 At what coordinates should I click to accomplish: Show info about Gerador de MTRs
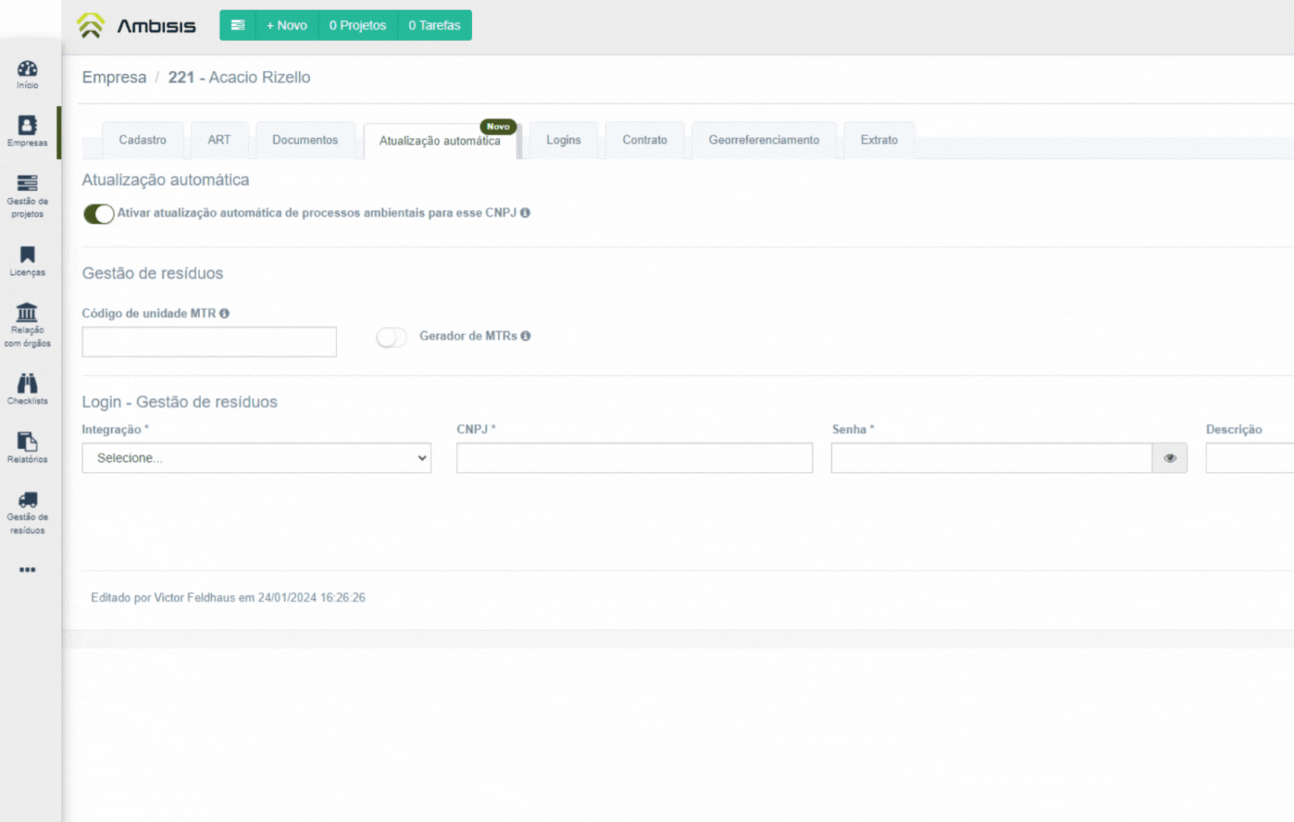(525, 336)
